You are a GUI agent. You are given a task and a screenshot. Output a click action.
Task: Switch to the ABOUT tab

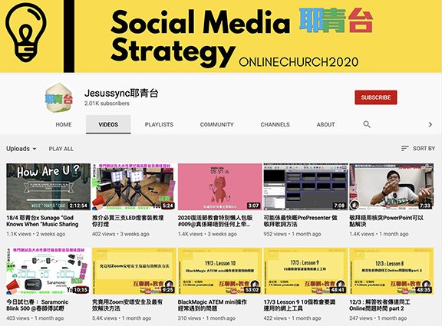pyautogui.click(x=325, y=124)
